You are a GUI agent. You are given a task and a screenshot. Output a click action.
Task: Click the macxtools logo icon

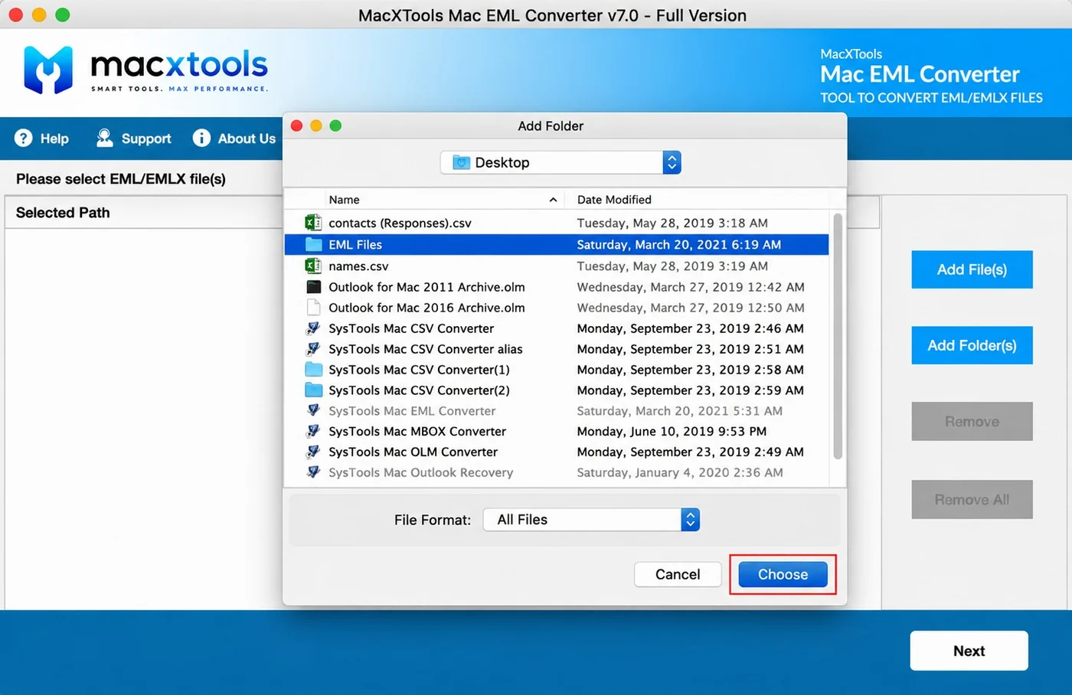(48, 70)
